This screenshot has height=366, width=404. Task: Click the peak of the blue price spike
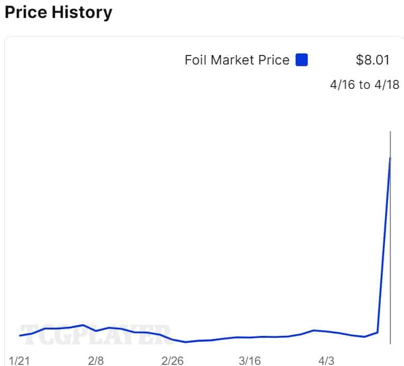click(x=390, y=158)
